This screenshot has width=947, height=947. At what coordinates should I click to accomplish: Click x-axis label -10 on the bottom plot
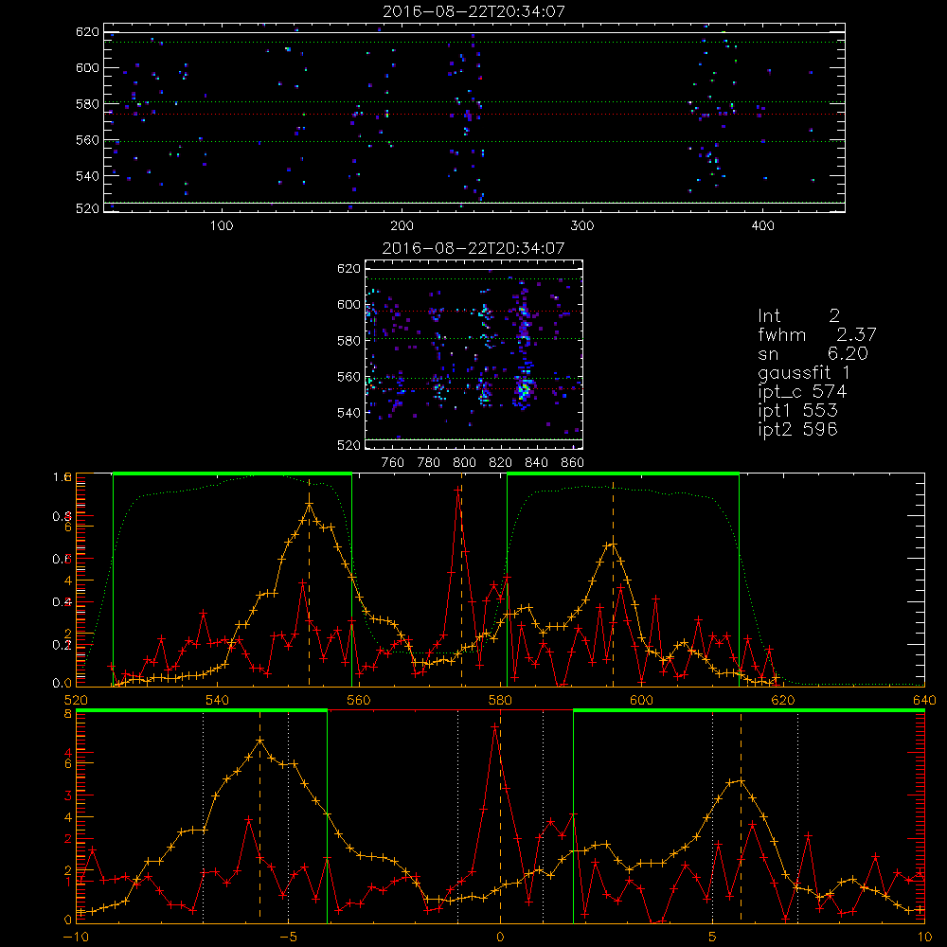point(76,938)
